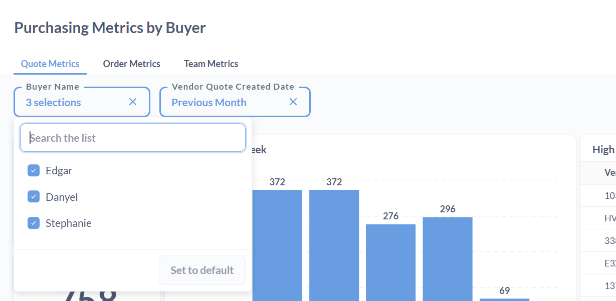This screenshot has width=616, height=301.
Task: Select the Stephanie name in the list
Action: (x=68, y=223)
